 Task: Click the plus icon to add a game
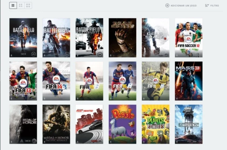coord(167,5)
